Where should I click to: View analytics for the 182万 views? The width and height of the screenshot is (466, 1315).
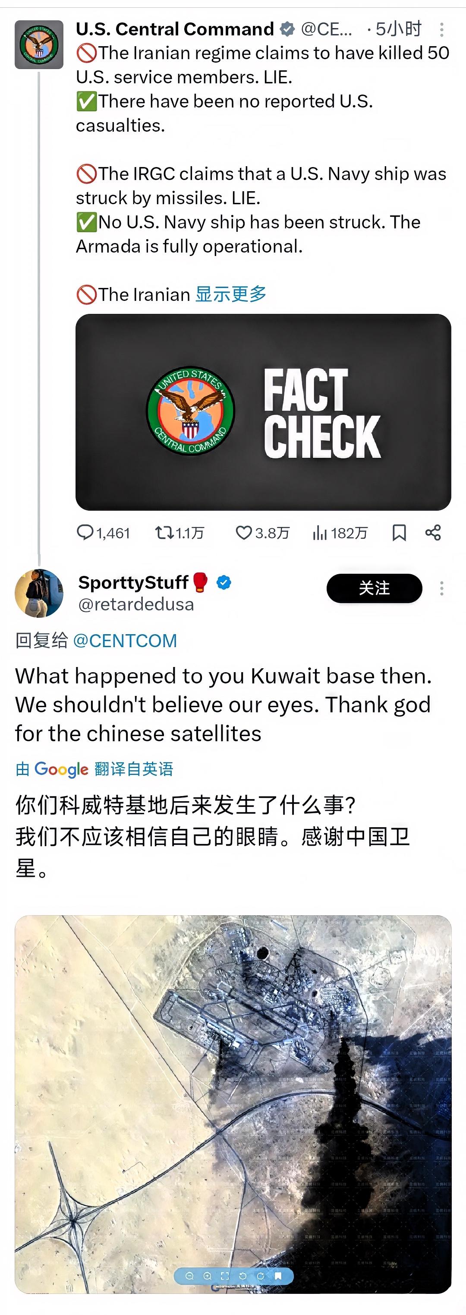340,533
